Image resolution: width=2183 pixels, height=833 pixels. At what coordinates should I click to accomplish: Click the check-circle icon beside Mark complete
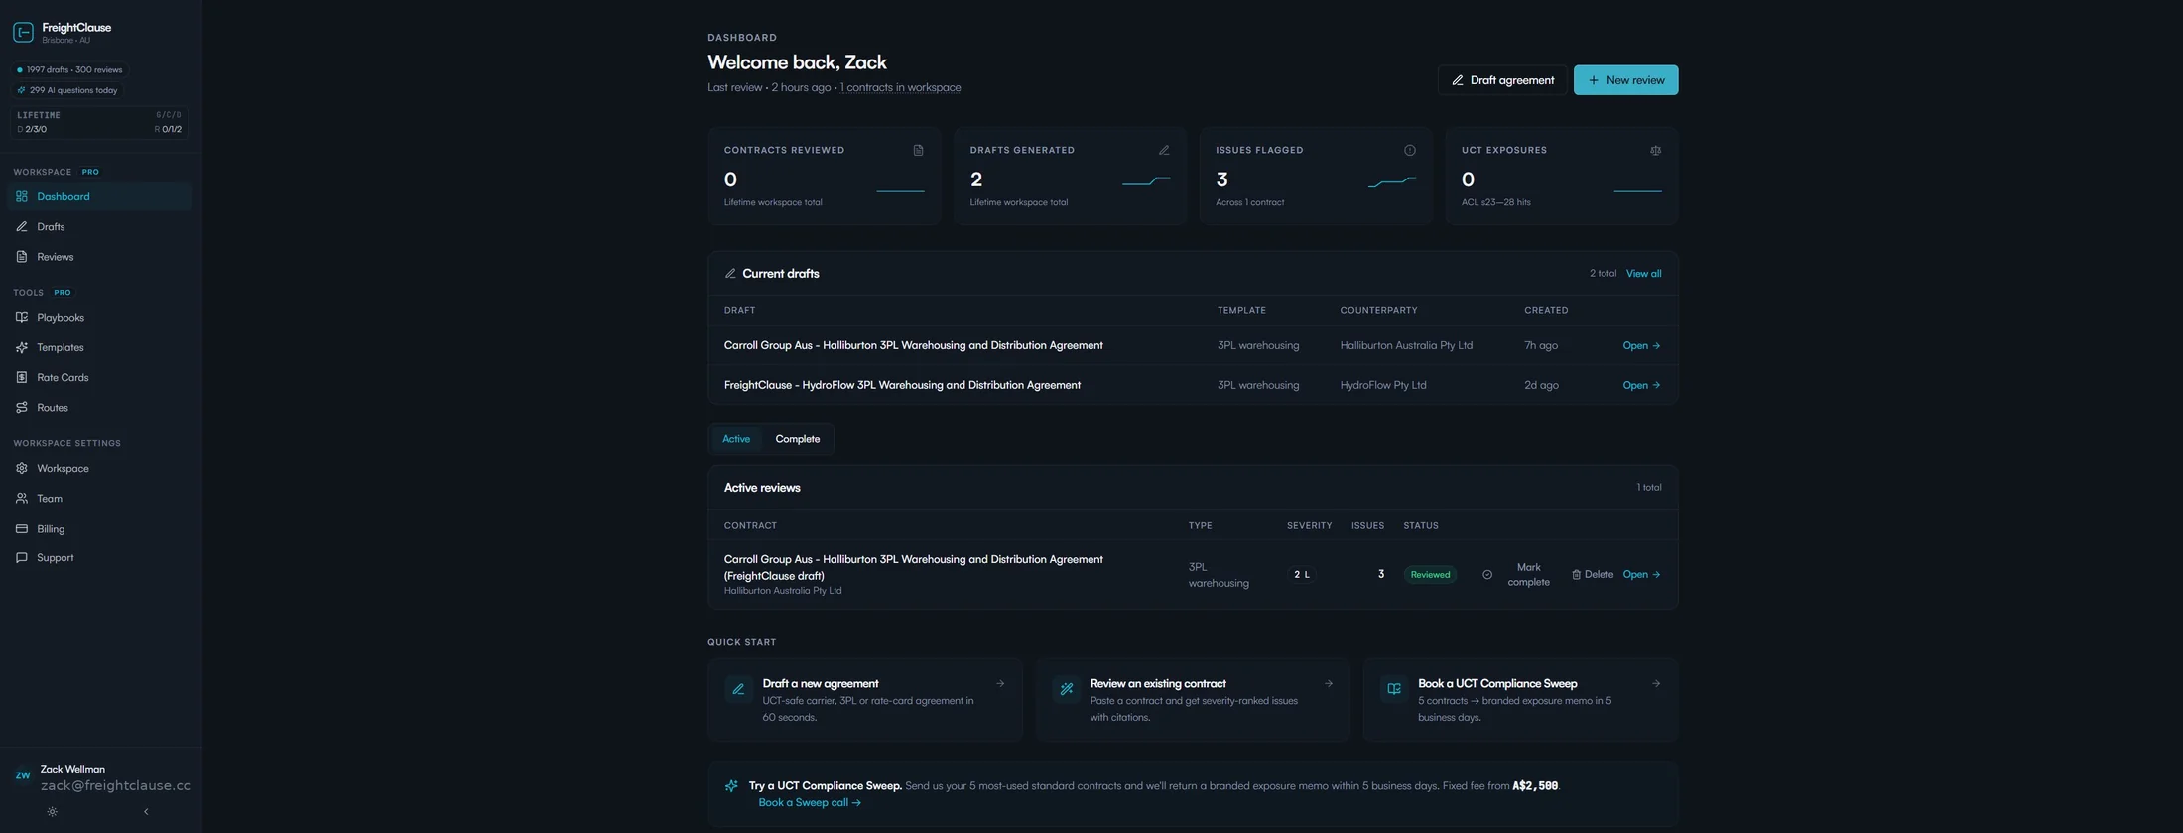[1487, 574]
